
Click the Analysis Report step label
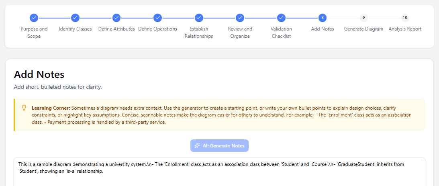[x=405, y=29]
